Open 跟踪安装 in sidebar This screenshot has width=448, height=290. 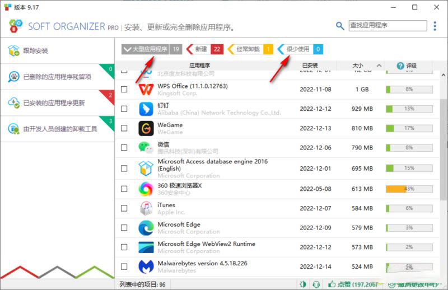pos(58,50)
